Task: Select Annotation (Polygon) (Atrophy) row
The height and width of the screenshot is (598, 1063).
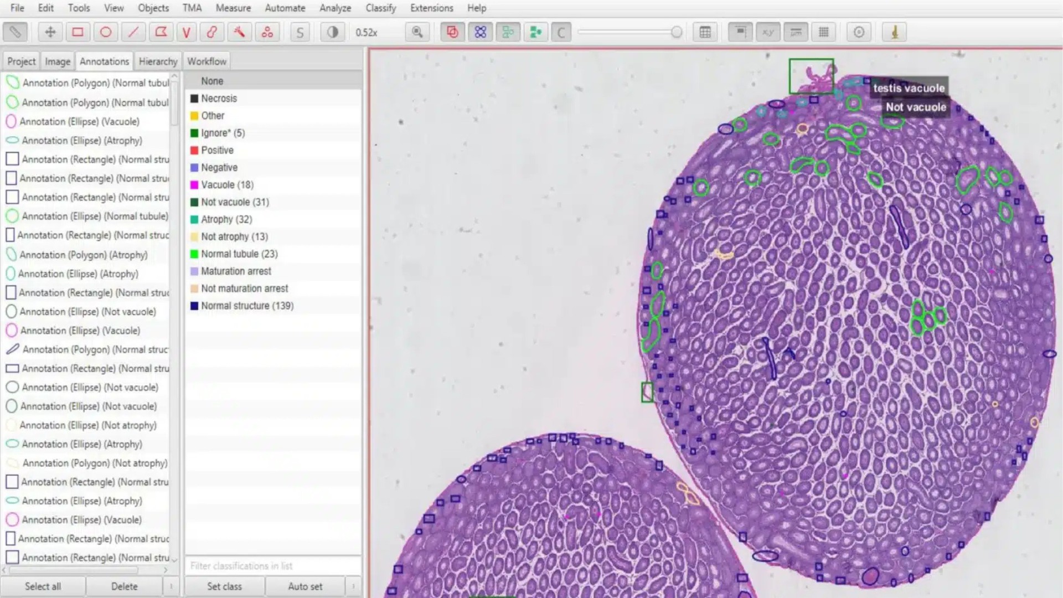Action: (x=86, y=255)
